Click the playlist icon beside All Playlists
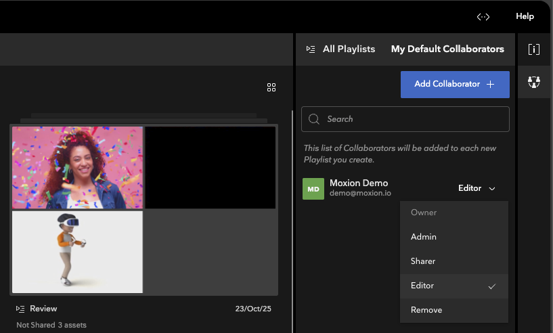 pos(311,49)
